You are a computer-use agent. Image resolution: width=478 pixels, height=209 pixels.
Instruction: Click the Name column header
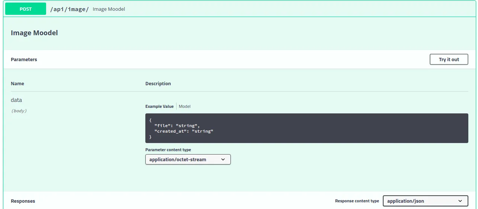17,84
